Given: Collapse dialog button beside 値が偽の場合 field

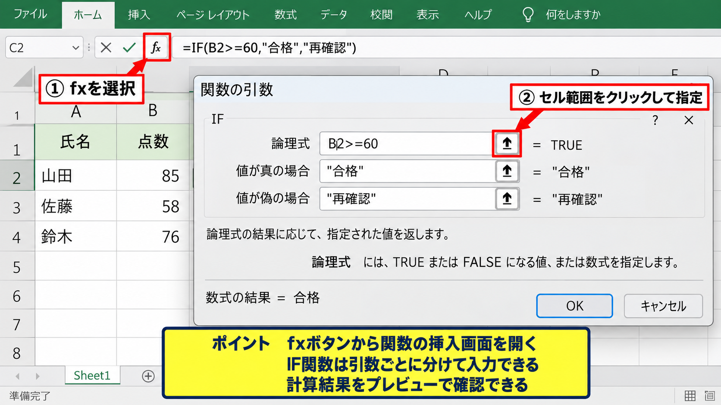Looking at the screenshot, I should (x=507, y=199).
